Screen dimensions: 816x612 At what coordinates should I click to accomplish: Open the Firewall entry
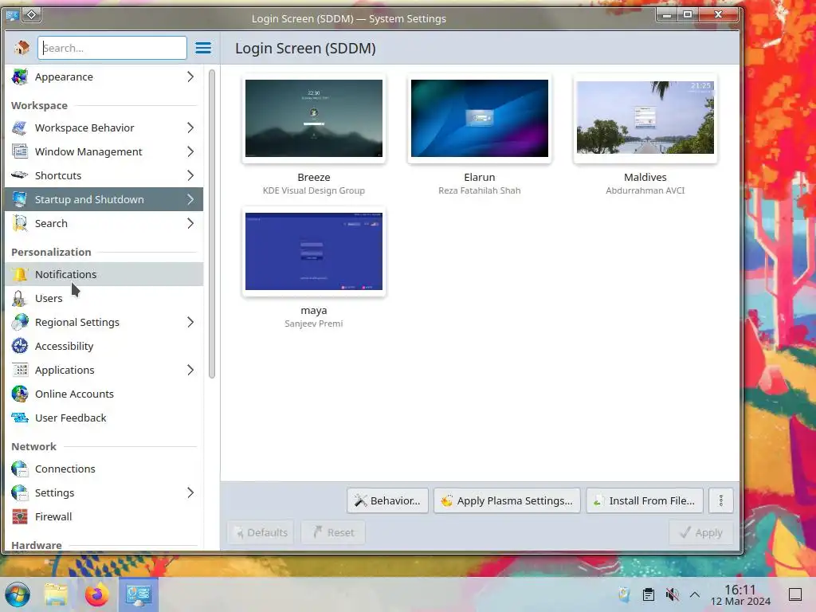tap(104, 516)
